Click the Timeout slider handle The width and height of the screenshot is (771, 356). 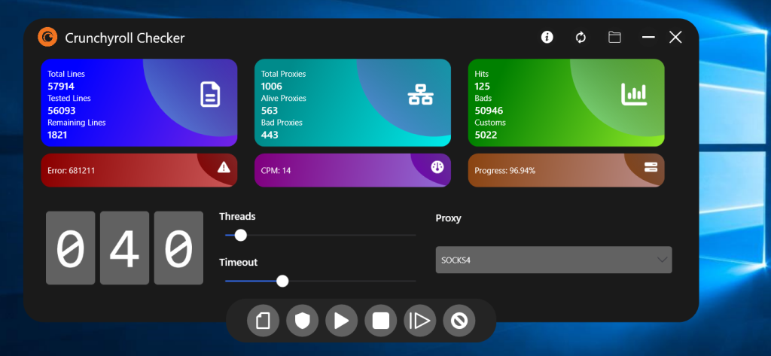click(282, 281)
